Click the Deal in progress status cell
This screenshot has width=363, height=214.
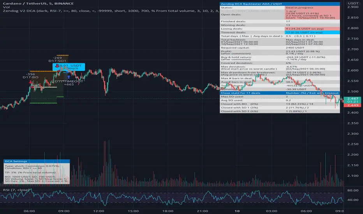(312, 7)
